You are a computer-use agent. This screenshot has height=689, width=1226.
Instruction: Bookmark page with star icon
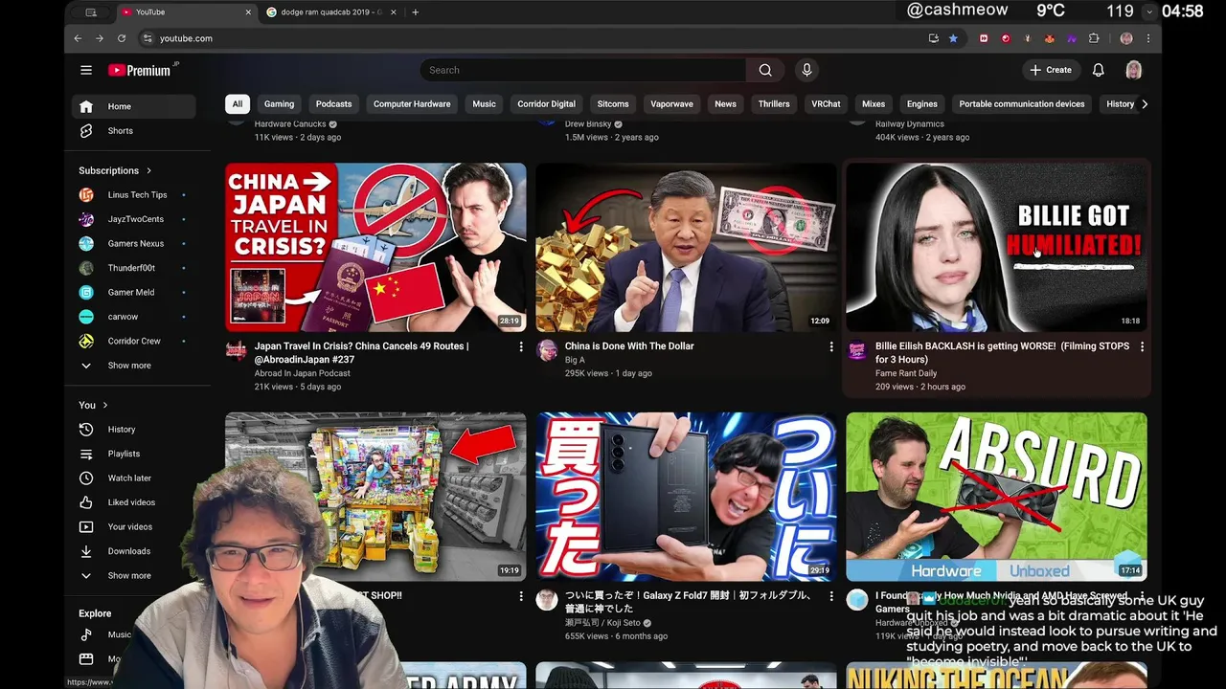click(953, 38)
